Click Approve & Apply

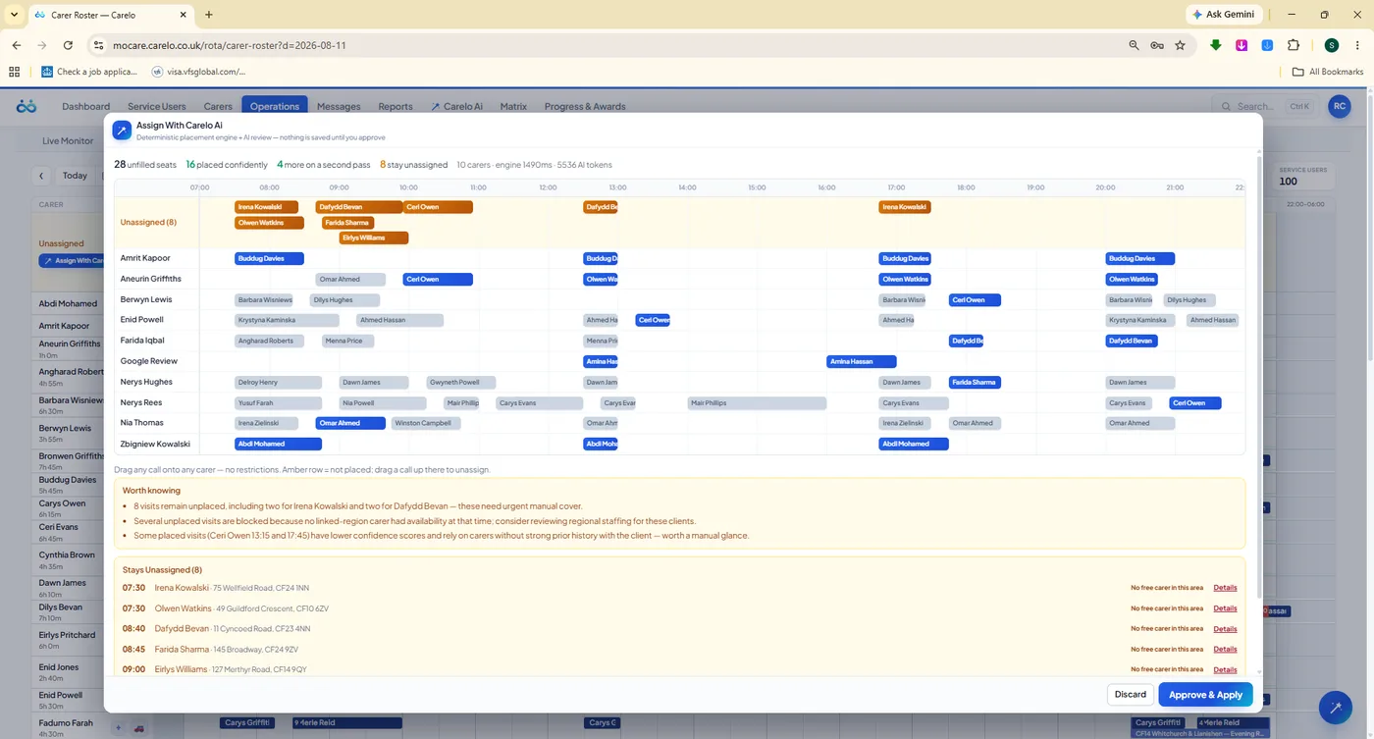[x=1205, y=694]
